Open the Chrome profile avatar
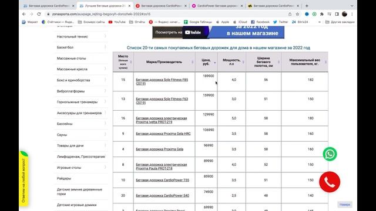This screenshot has height=211, width=376. (x=345, y=14)
